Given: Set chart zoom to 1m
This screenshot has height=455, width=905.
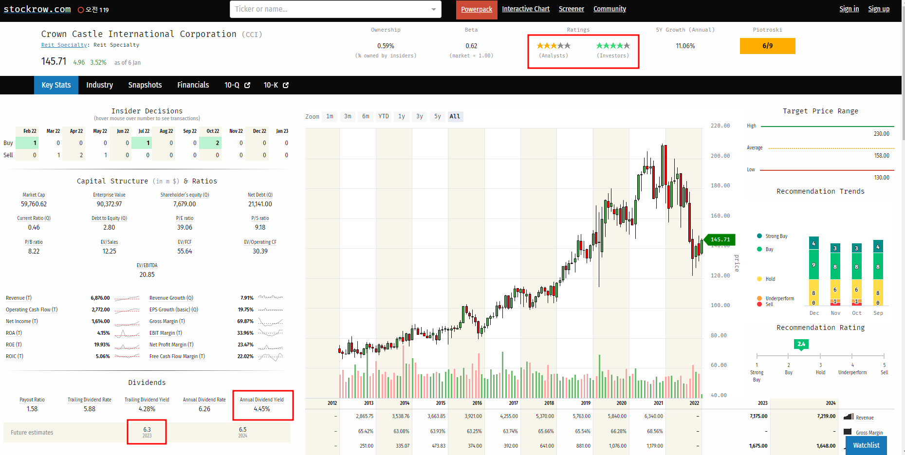Looking at the screenshot, I should pos(330,116).
